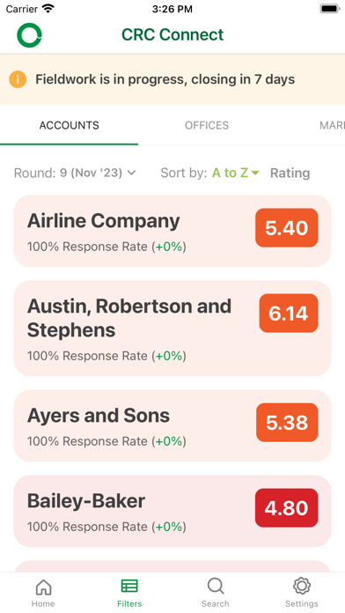345x613 pixels.
Task: Open the Filters tab icon
Action: click(129, 587)
